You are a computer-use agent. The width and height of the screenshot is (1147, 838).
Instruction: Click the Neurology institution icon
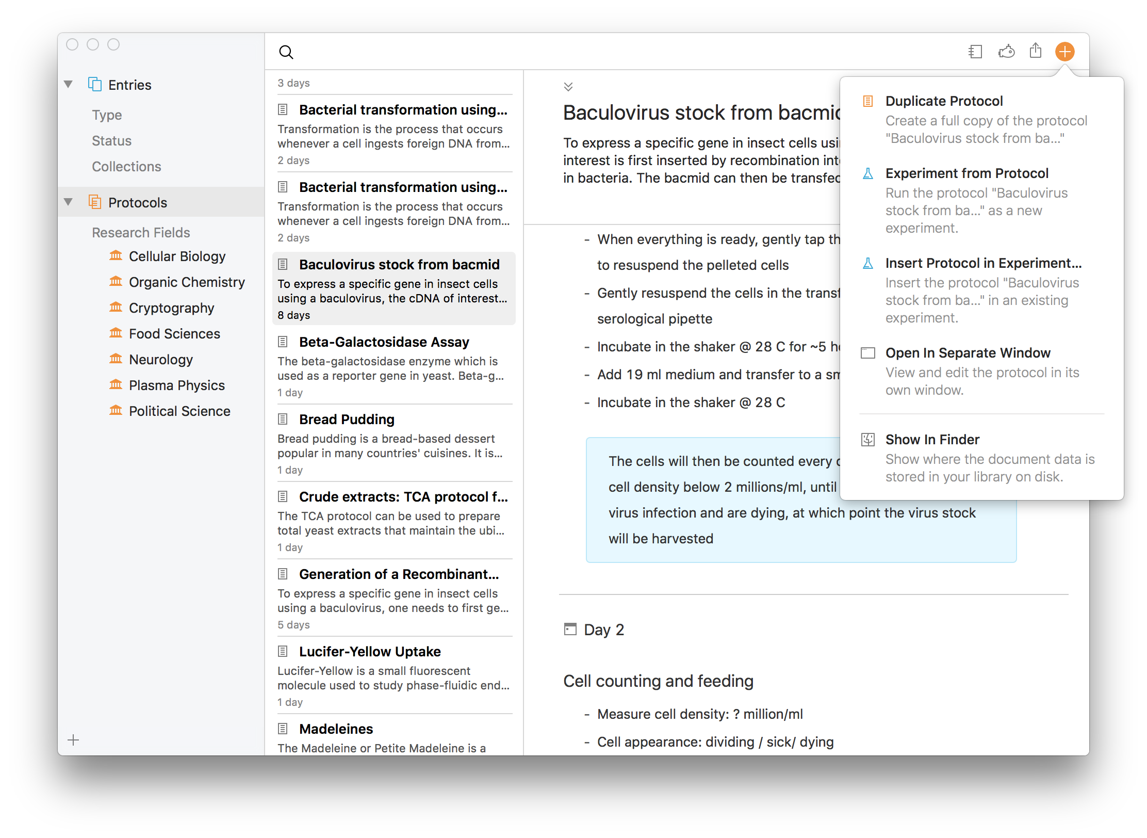click(x=116, y=359)
